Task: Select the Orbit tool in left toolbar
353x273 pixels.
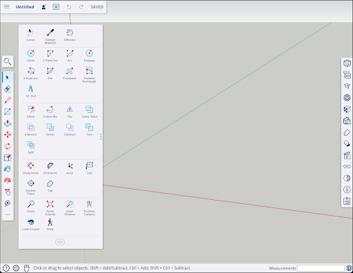Action: pos(8,181)
